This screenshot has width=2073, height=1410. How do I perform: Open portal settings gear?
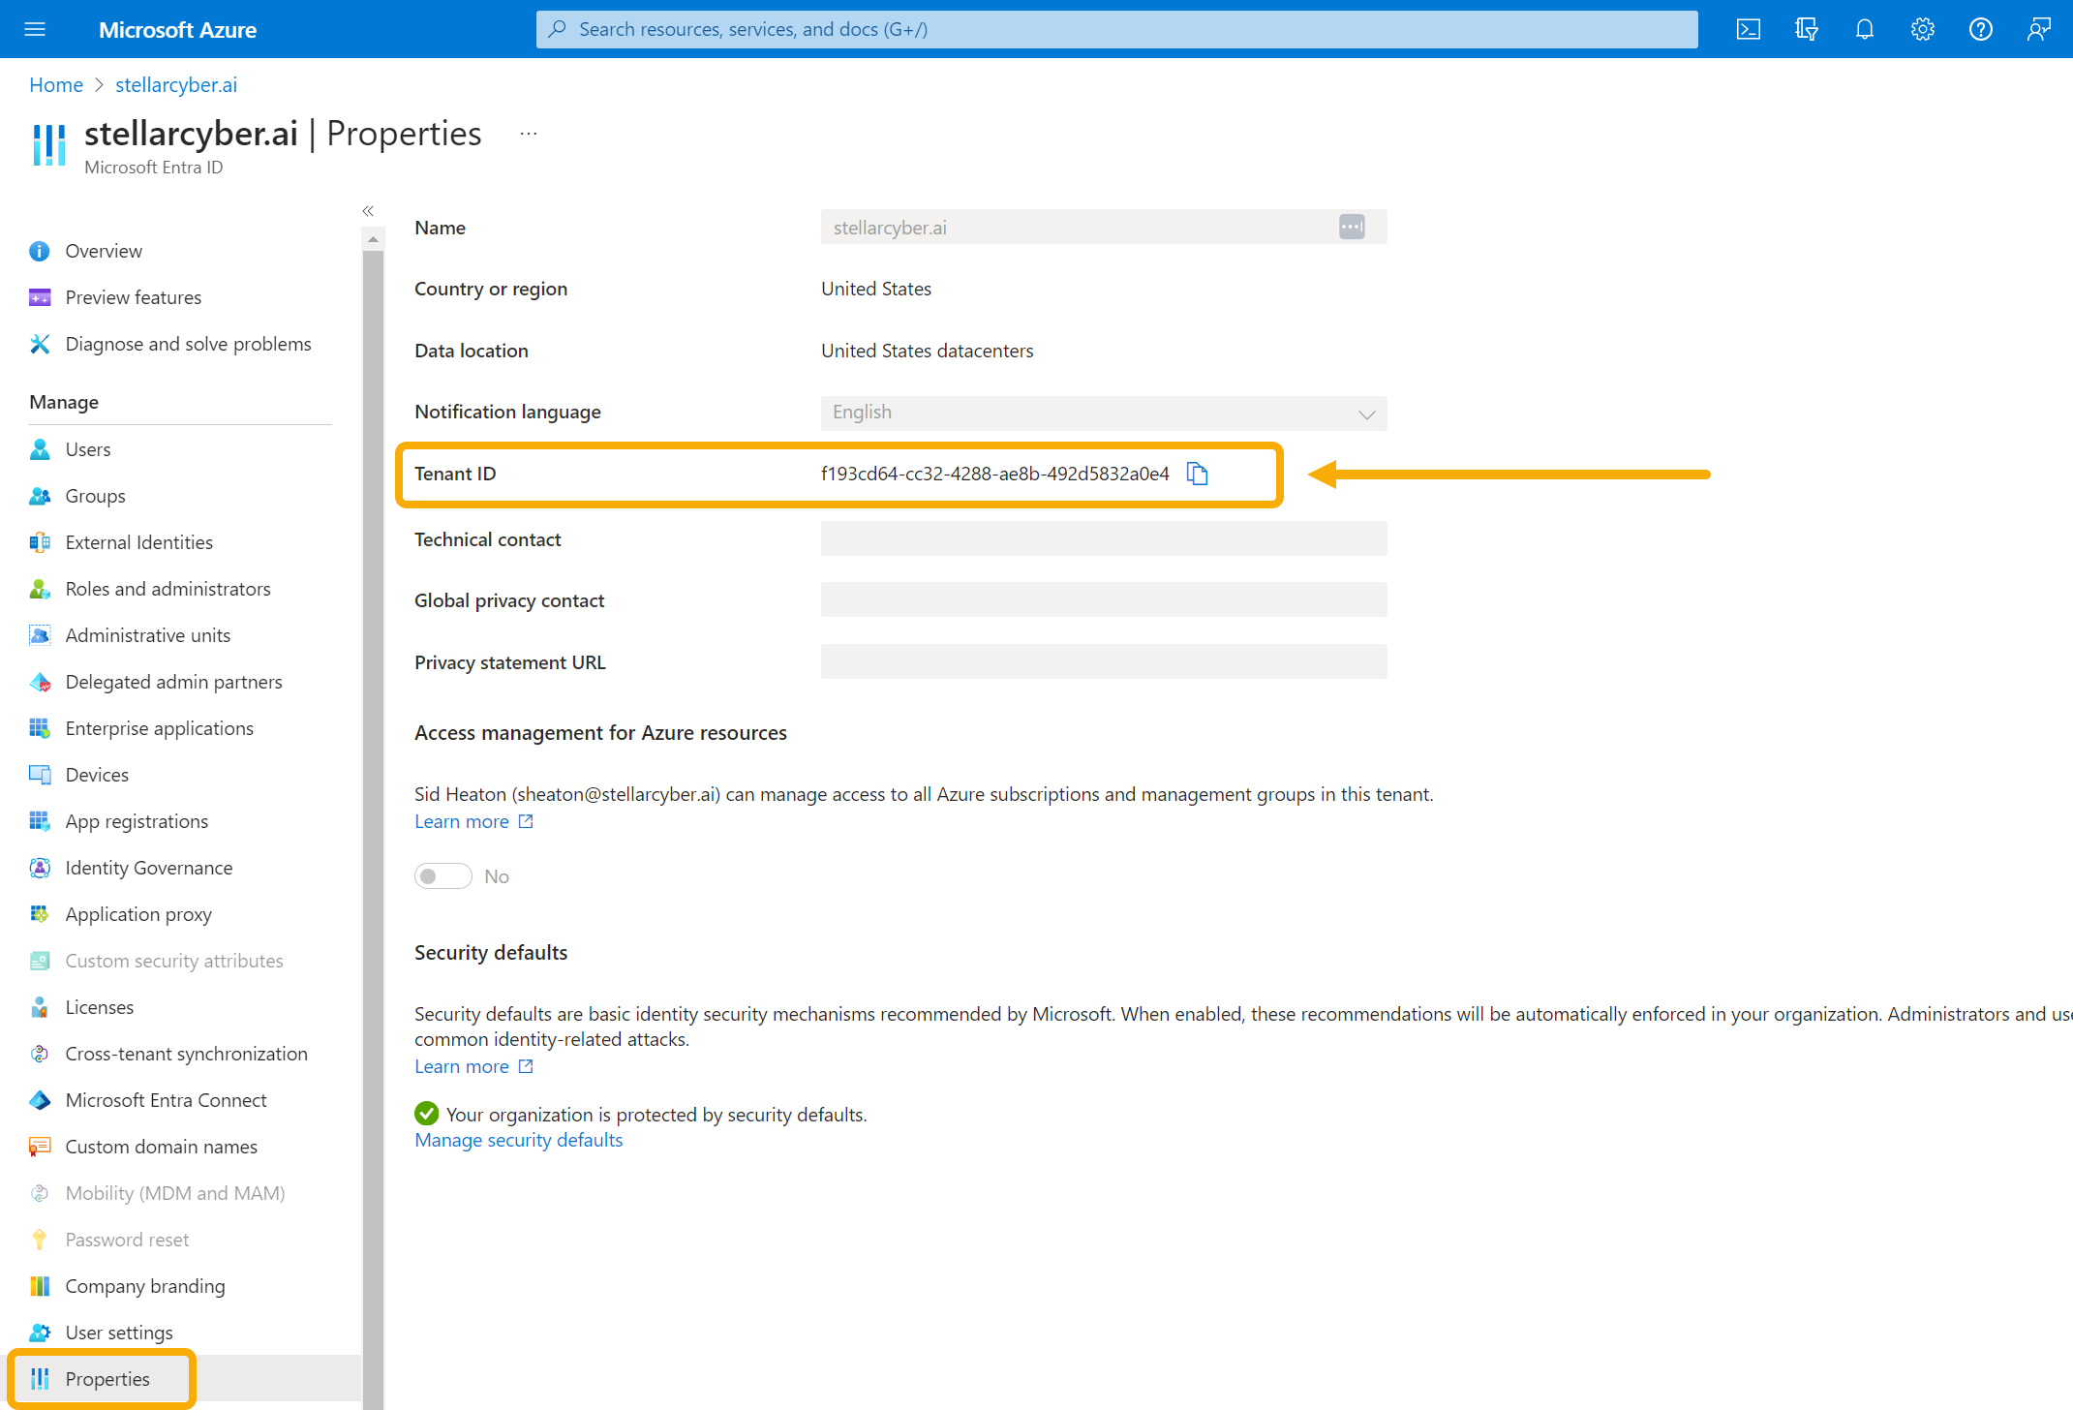pos(1922,29)
